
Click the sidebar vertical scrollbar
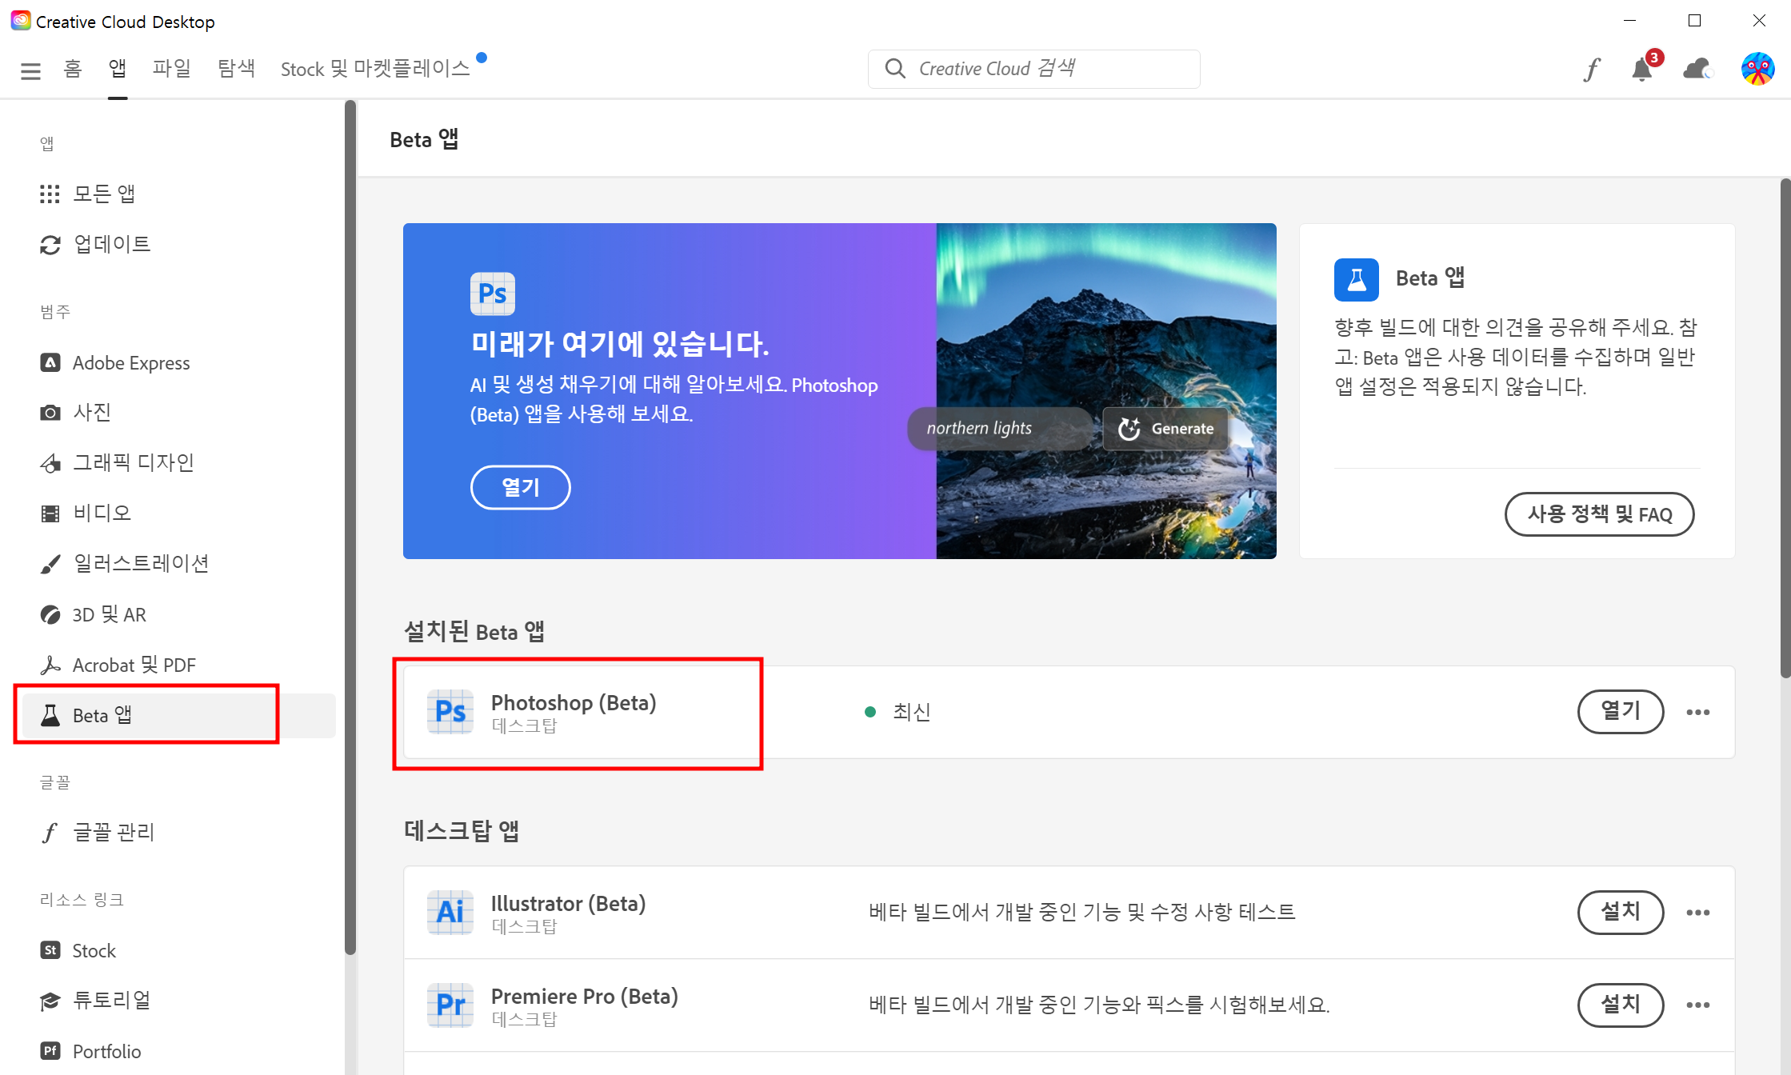(x=350, y=528)
